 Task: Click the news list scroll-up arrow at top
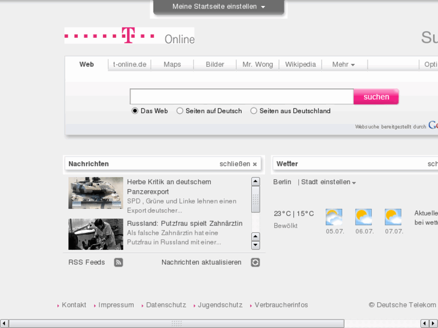[255, 181]
